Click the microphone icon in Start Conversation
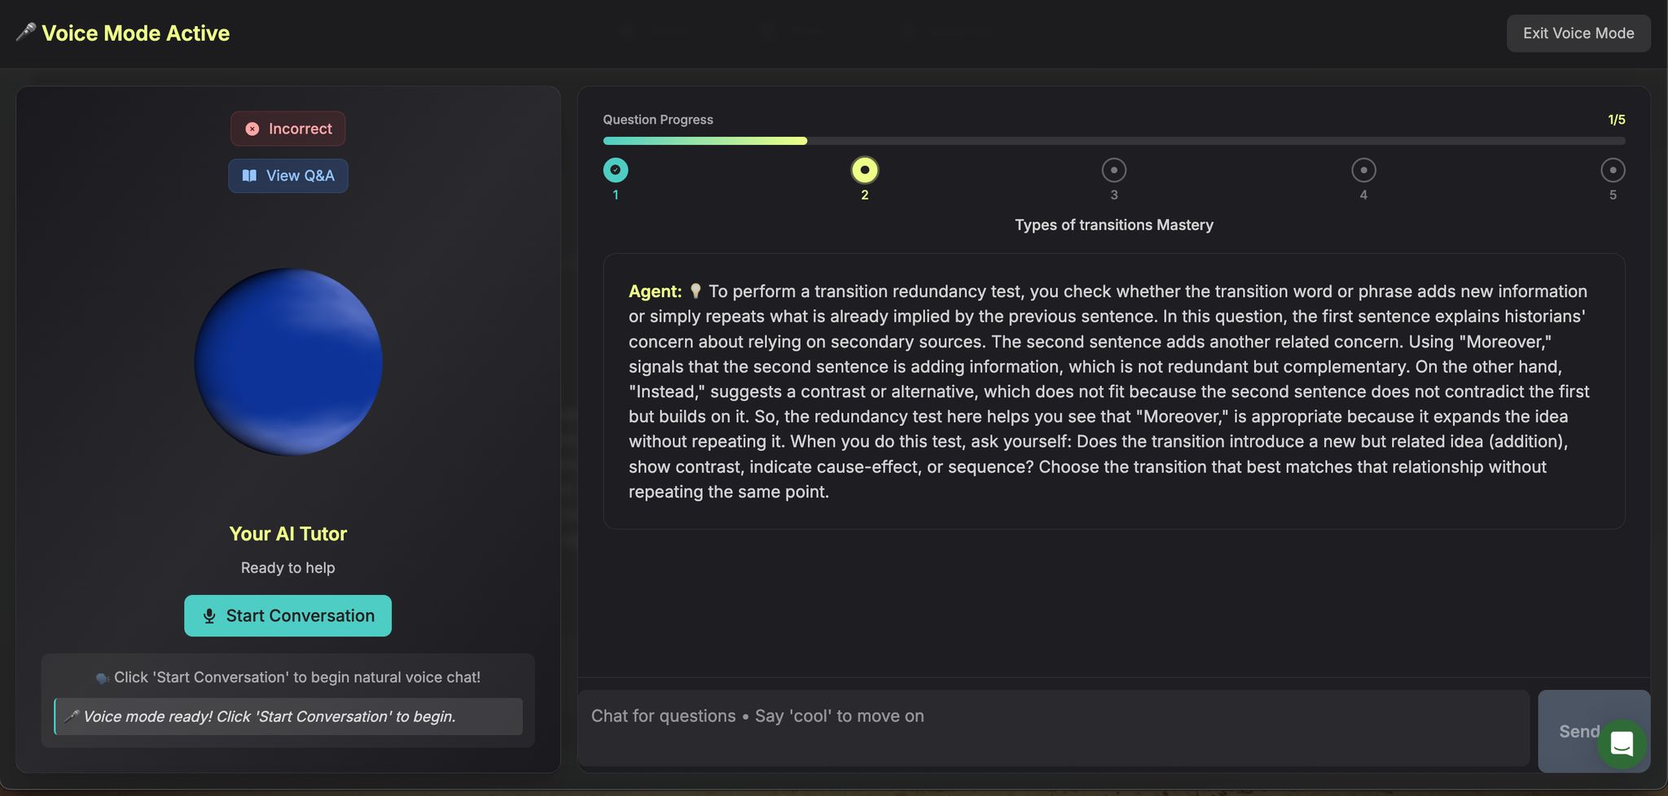 (x=209, y=616)
